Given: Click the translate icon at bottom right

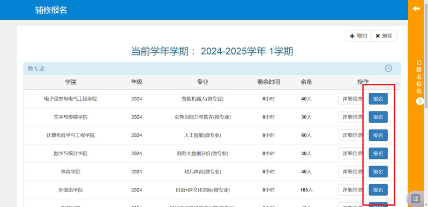Looking at the screenshot, I should click(x=416, y=198).
